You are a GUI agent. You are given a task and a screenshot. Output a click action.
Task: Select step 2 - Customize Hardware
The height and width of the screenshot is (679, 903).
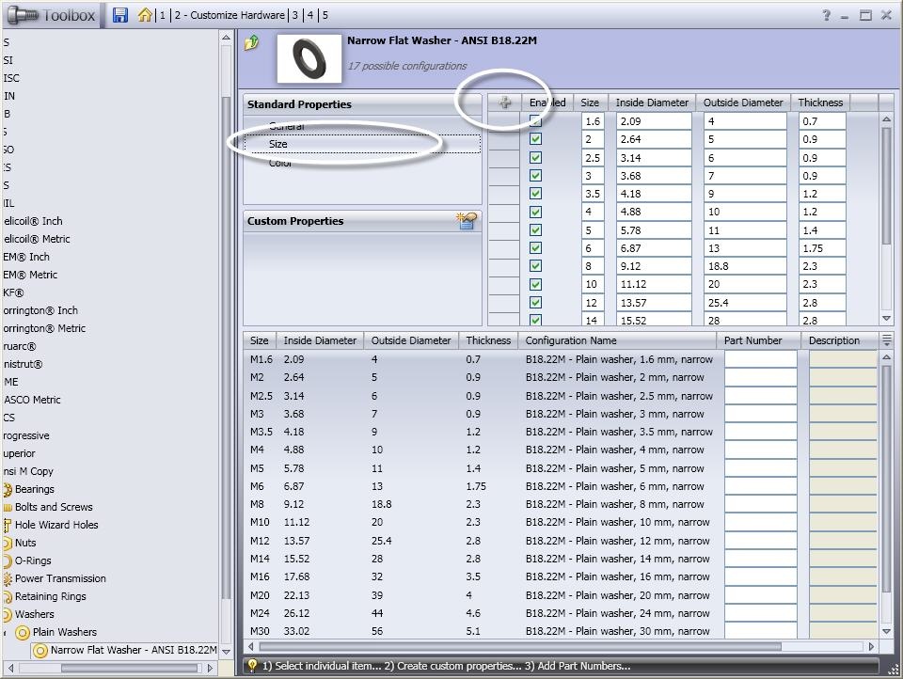[x=230, y=15]
